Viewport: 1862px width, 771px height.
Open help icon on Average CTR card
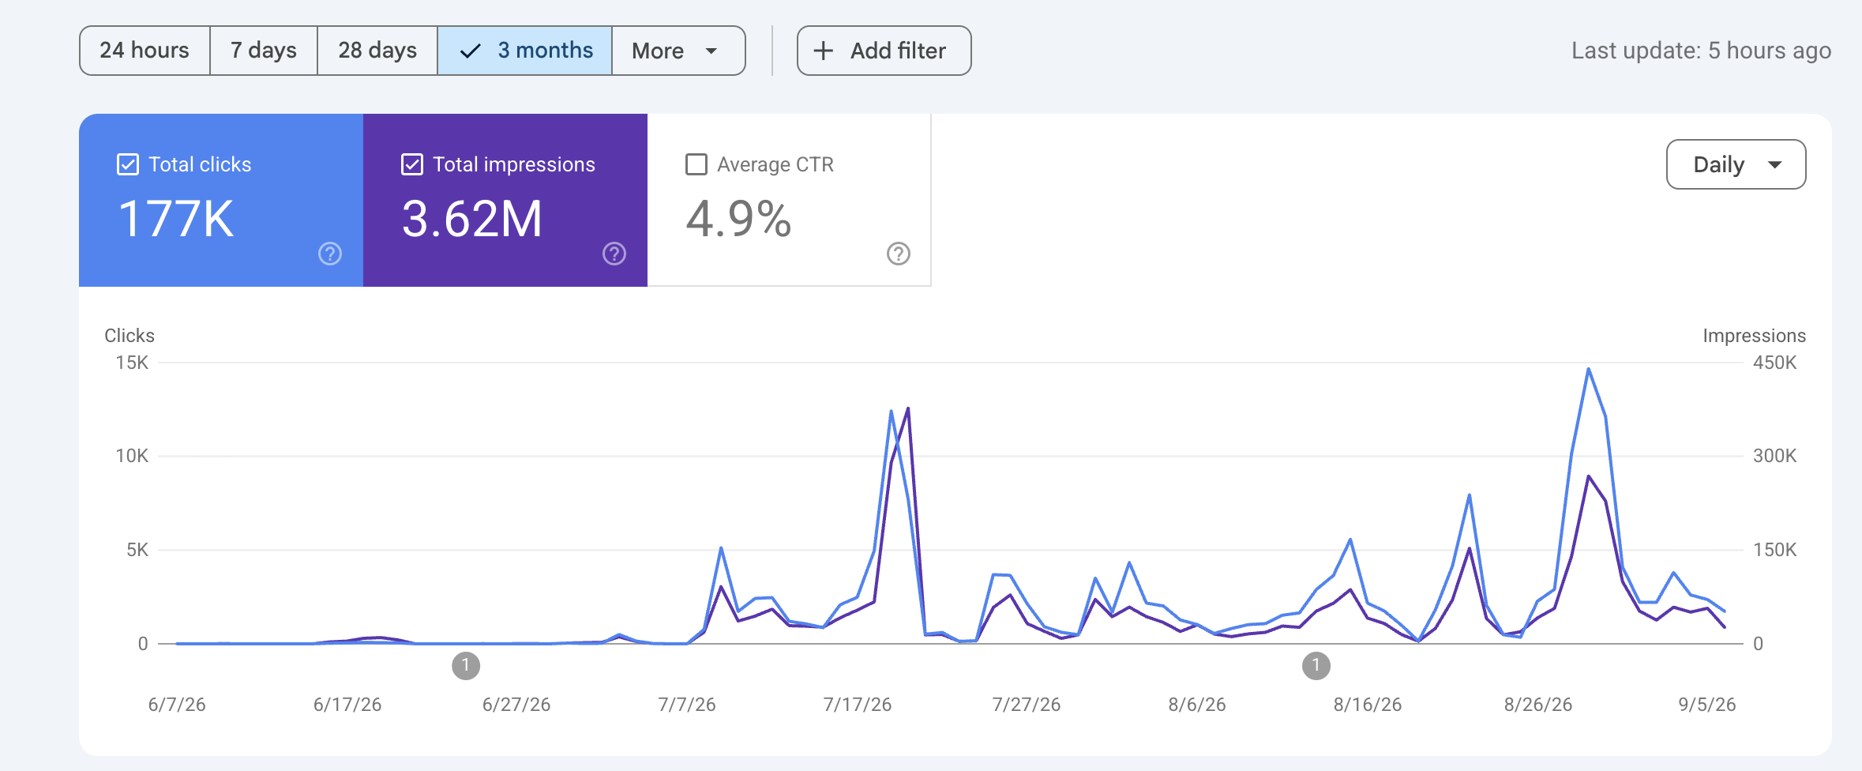899,254
